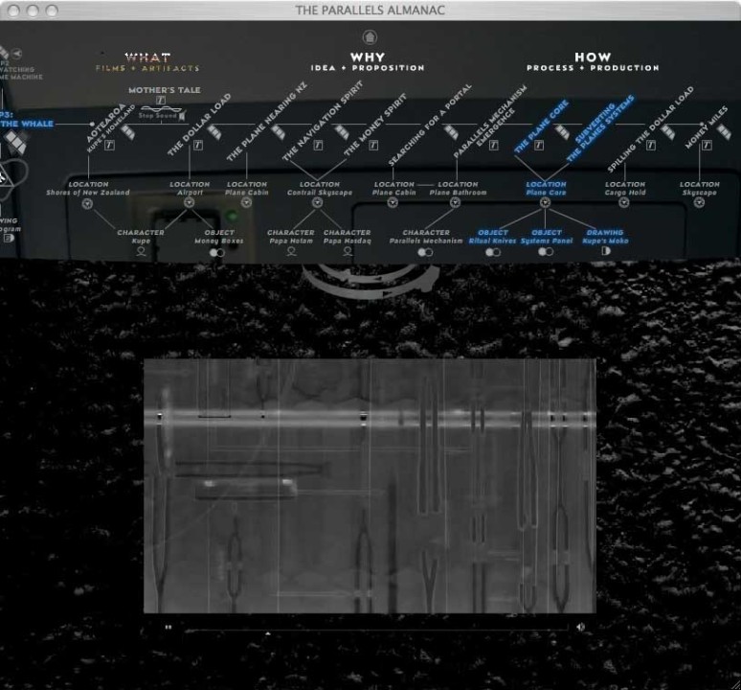This screenshot has height=690, width=741.
Task: Go to the home icon at top
Action: click(370, 37)
